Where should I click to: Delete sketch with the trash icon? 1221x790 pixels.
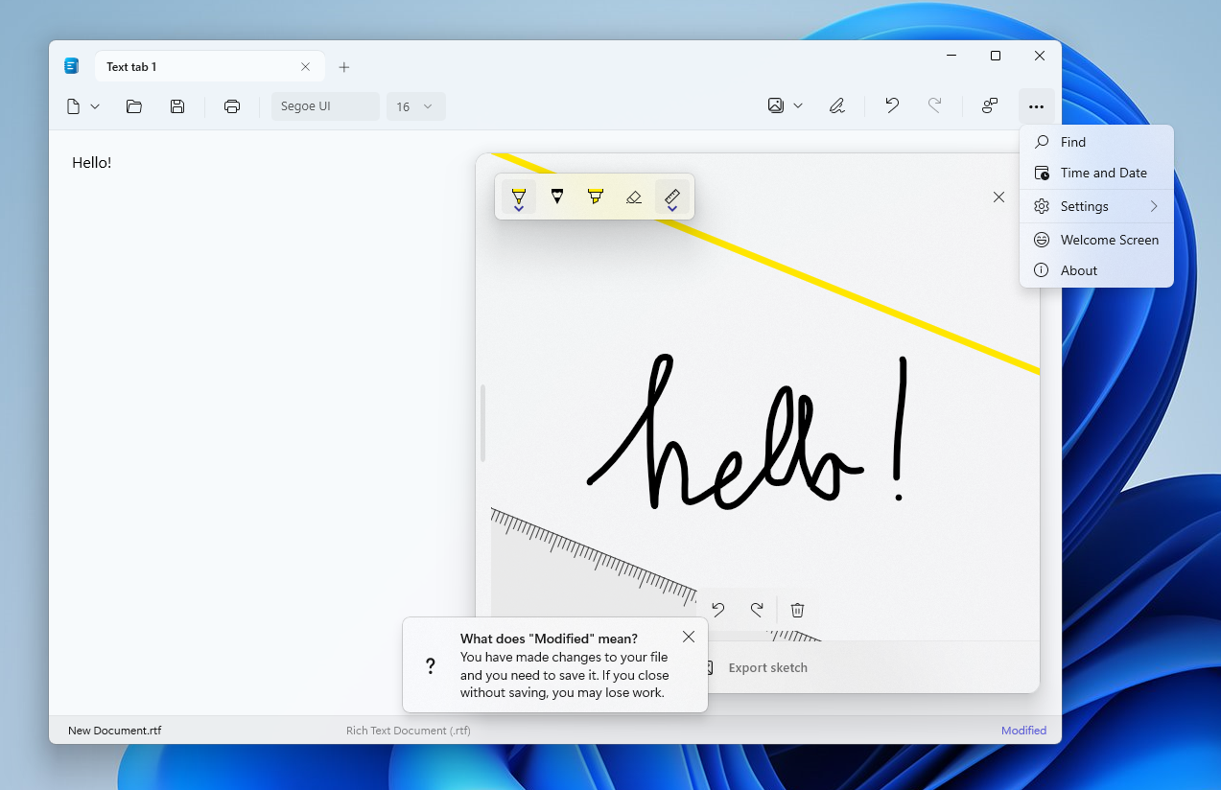(797, 609)
